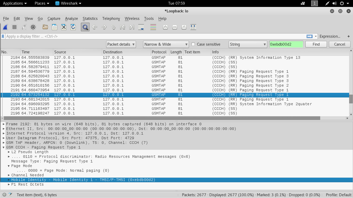Close the capture file with X icon
Screen dimensions: 353x198
64,27
